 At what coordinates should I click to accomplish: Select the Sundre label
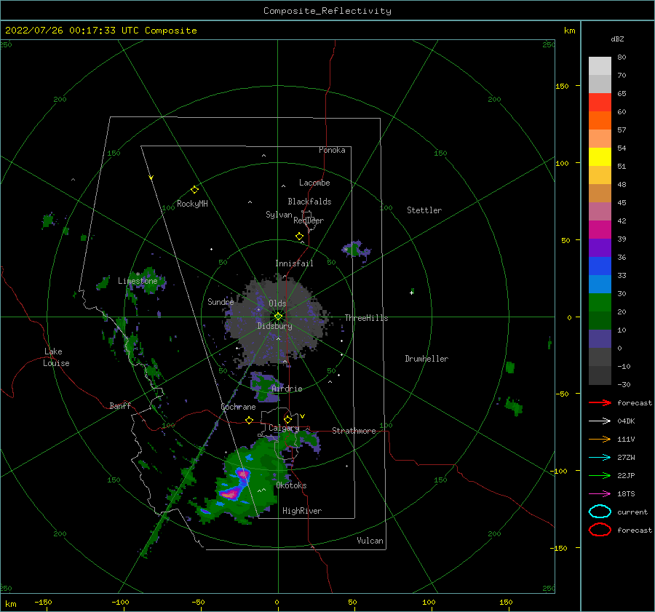(x=221, y=301)
